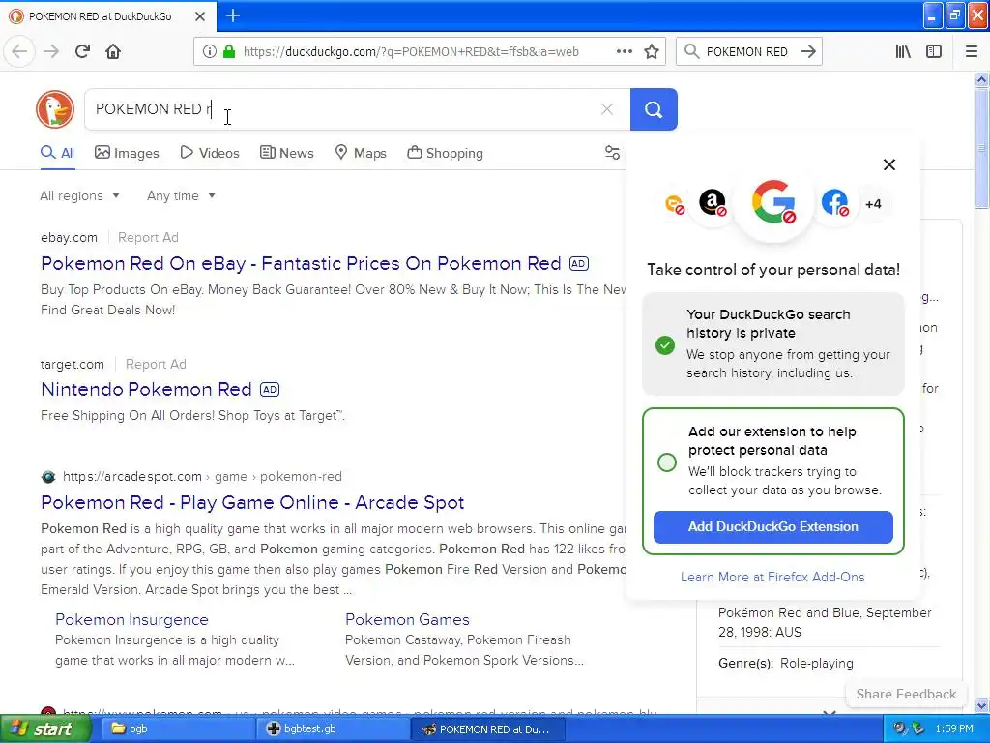Open Nintendo Pokemon Red target ad
This screenshot has height=743, width=990.
[x=147, y=389]
